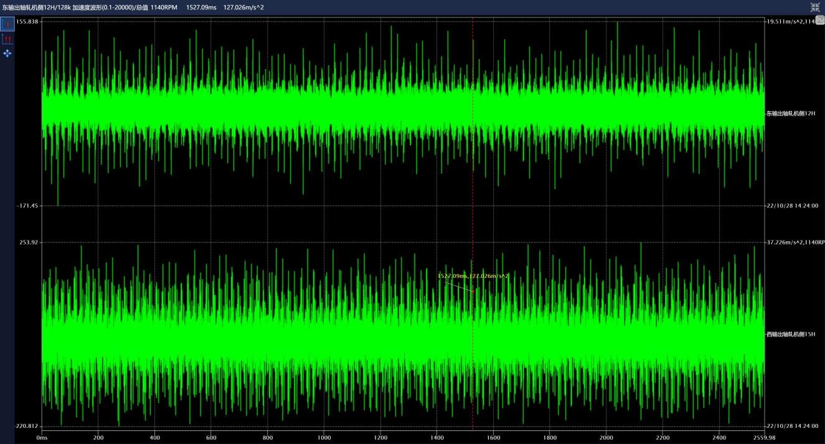Viewport: 825px width, 444px height.
Task: Open the waveform chart type icon
Action: pyautogui.click(x=820, y=21)
